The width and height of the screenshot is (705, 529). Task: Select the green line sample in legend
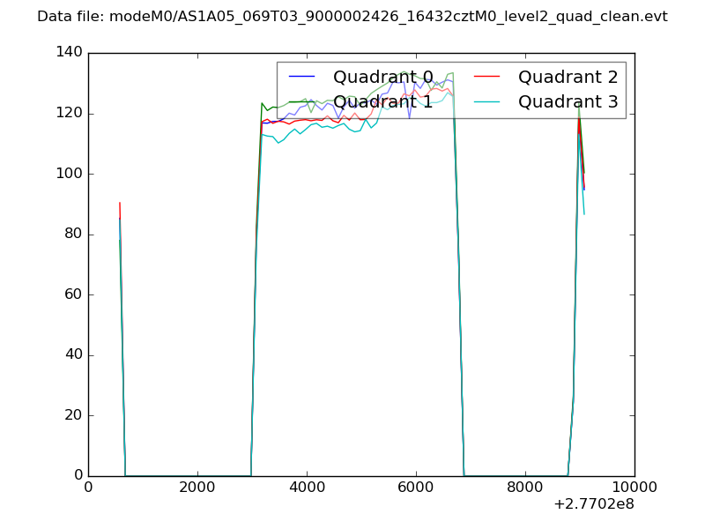302,101
